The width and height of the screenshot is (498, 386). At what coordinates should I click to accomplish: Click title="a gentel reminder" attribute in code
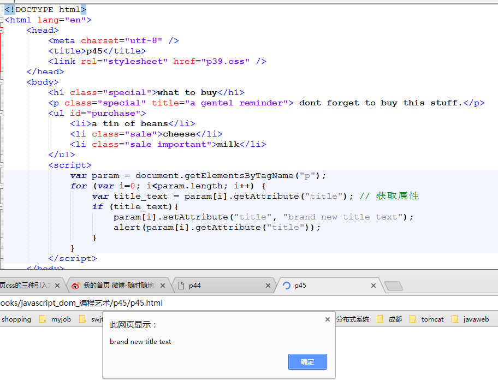[x=220, y=103]
